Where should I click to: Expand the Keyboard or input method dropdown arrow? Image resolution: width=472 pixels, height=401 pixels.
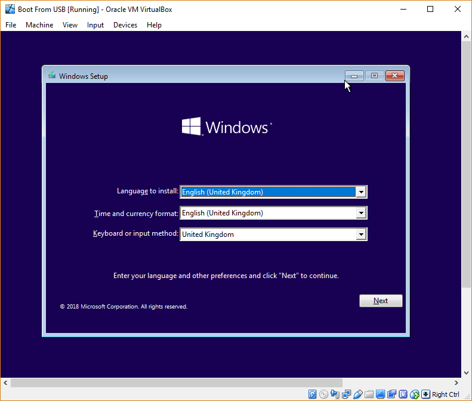point(361,235)
